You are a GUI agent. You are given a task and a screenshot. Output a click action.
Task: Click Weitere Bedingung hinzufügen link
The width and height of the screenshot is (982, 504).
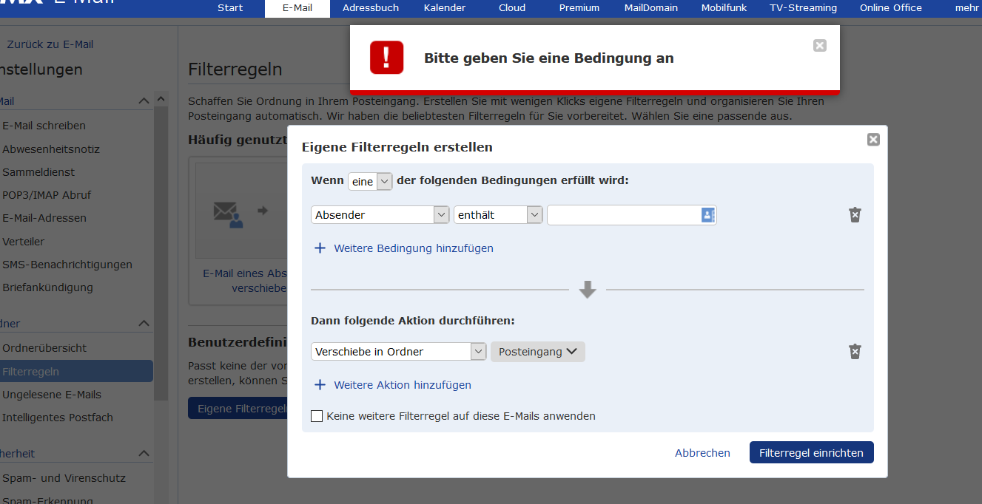[x=414, y=248]
